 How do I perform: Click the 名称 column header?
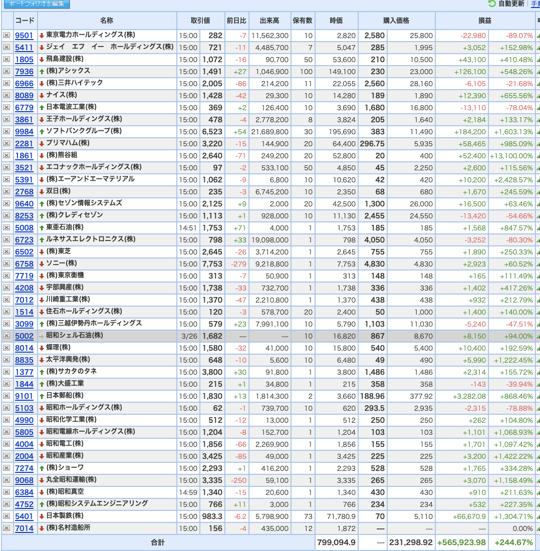(x=107, y=21)
